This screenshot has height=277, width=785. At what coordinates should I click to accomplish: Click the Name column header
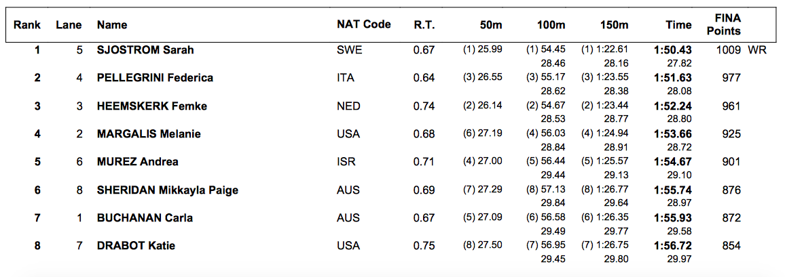coord(112,24)
